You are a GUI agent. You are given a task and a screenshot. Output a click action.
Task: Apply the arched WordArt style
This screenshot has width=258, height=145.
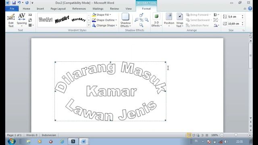(78, 20)
